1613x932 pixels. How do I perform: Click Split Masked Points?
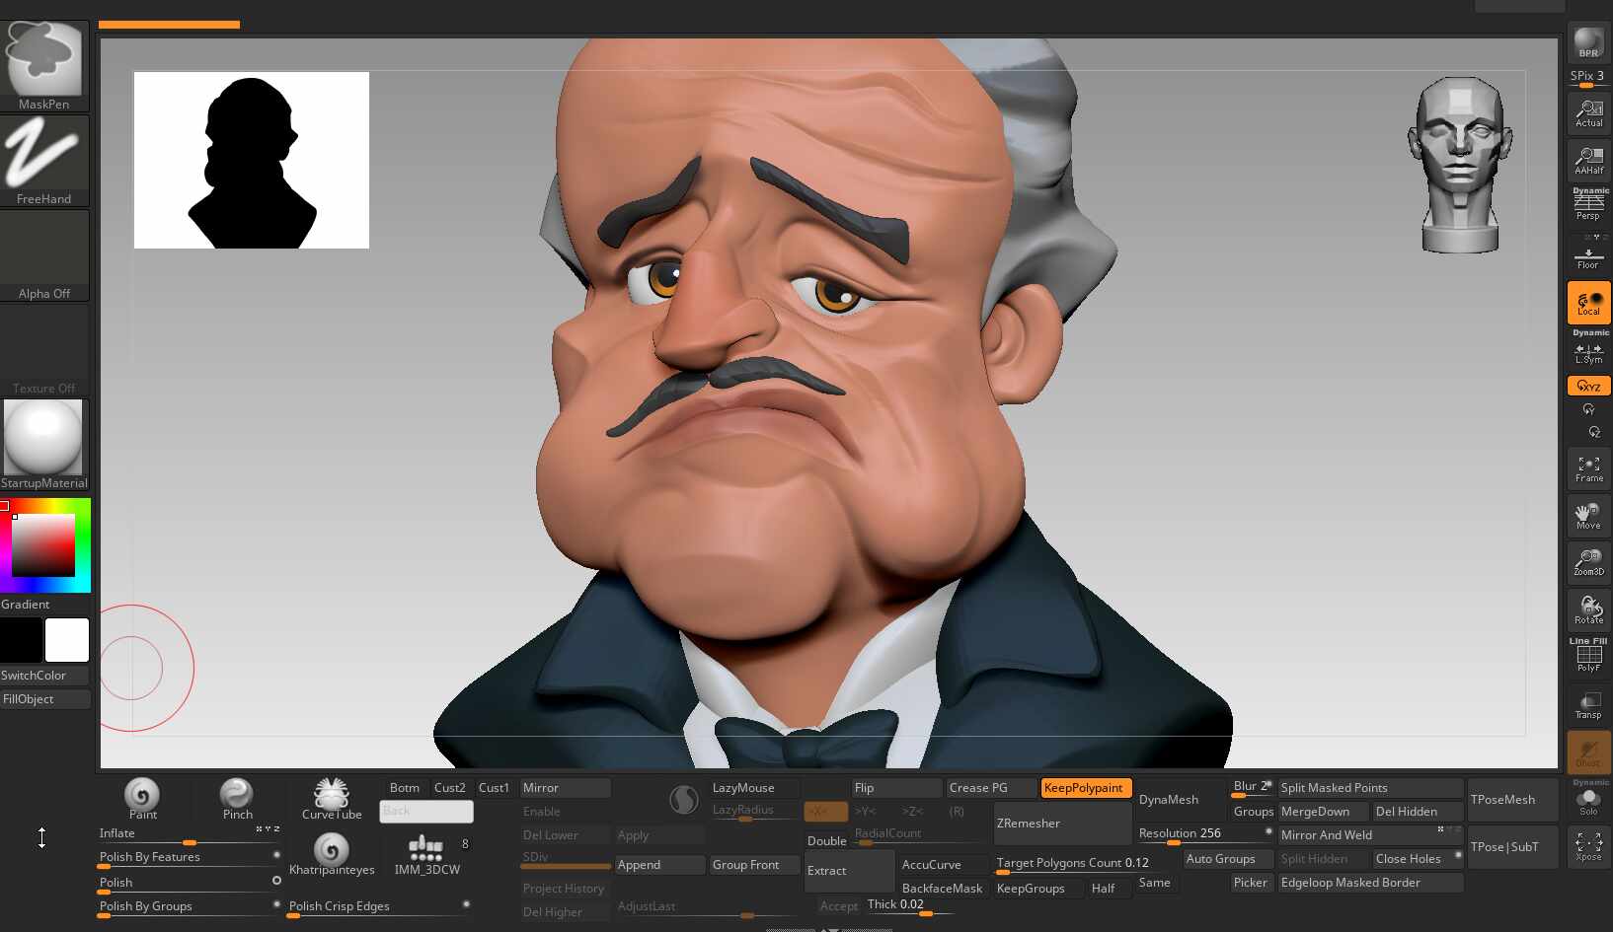[1371, 788]
